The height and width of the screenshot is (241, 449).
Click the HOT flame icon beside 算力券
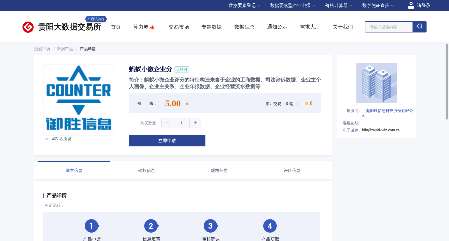(x=153, y=27)
